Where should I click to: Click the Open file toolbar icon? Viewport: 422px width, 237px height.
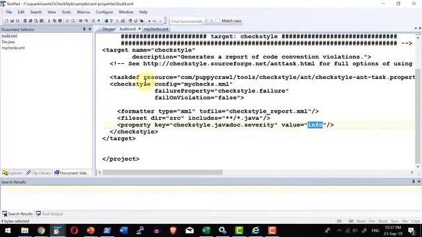12,20
